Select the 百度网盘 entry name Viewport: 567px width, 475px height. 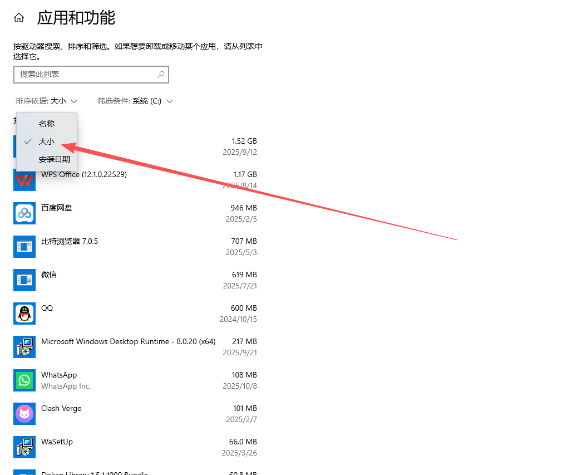pyautogui.click(x=57, y=208)
